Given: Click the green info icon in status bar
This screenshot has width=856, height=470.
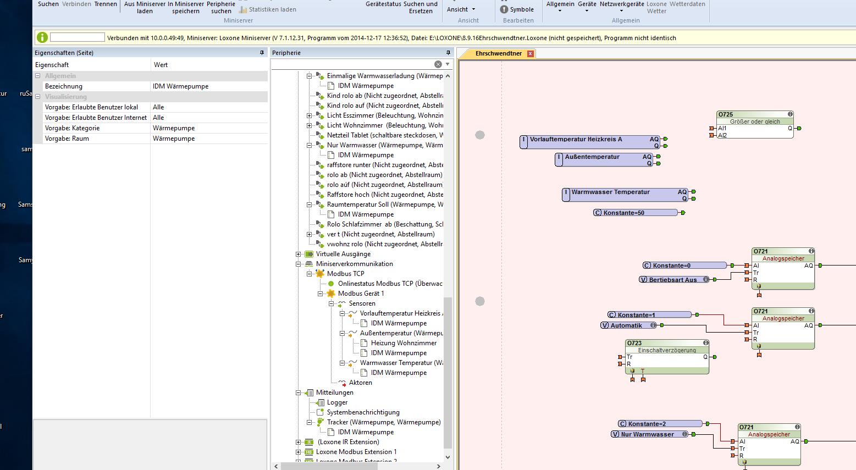Looking at the screenshot, I should (42, 37).
